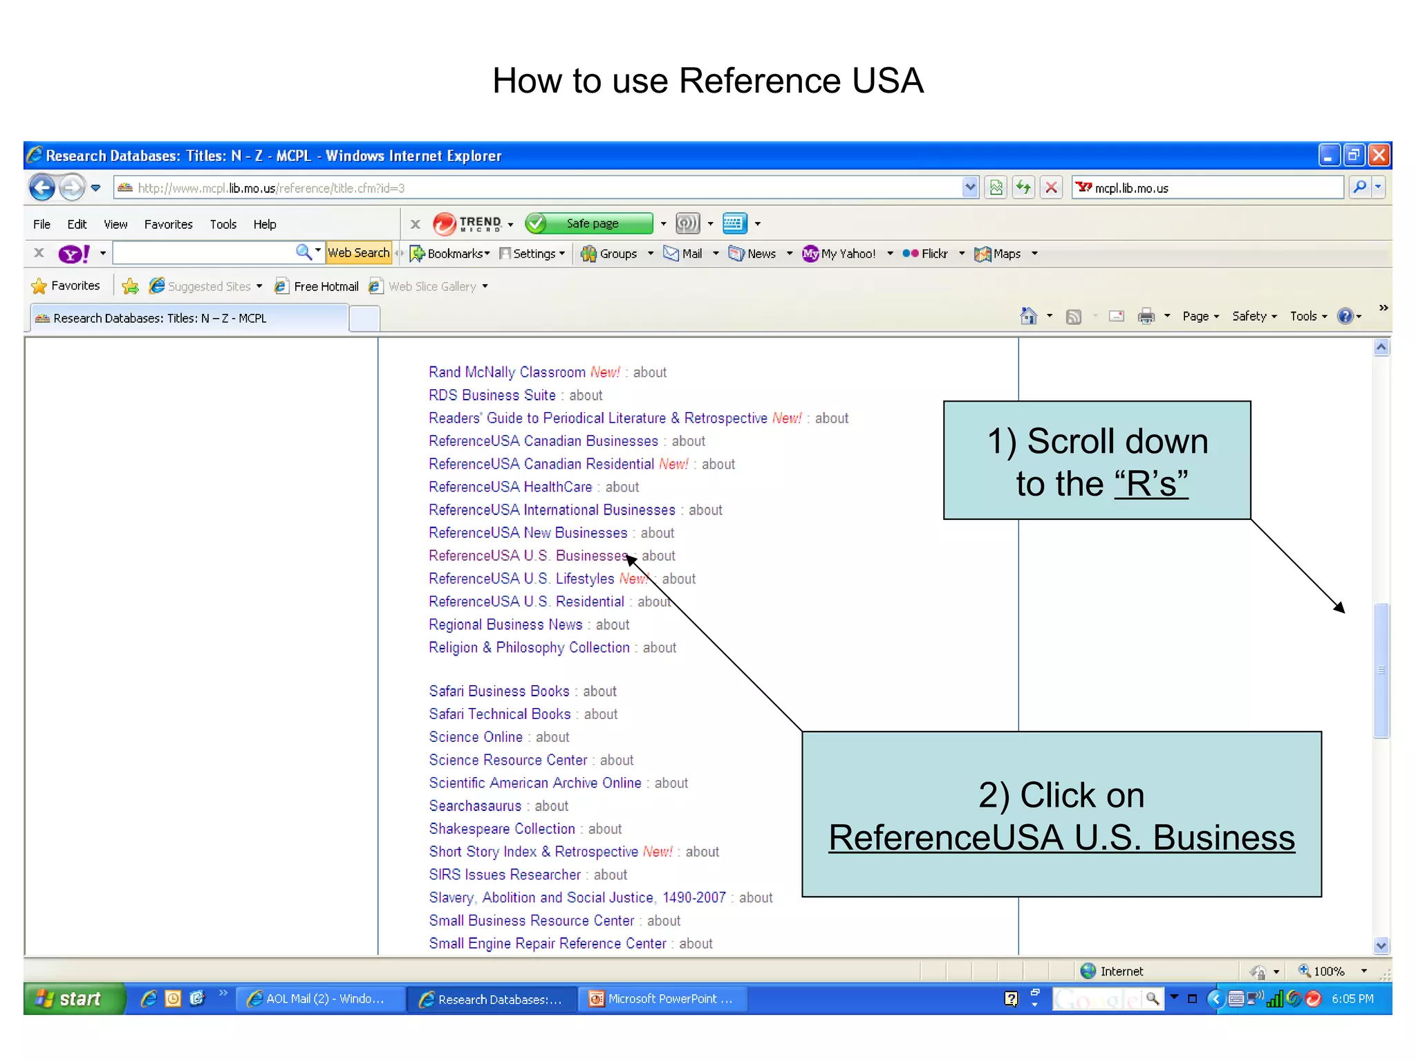Screen dimensions: 1416x1062
Task: Click the Print icon in command bar
Action: 1146,316
